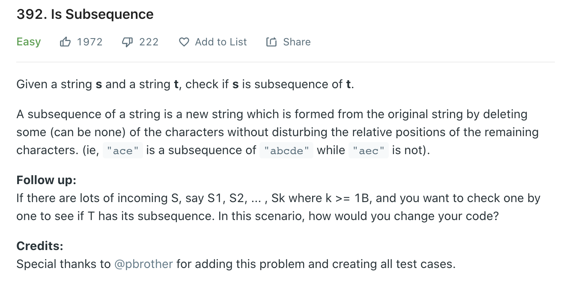
Task: Click the "aec" code snippet
Action: [x=369, y=151]
